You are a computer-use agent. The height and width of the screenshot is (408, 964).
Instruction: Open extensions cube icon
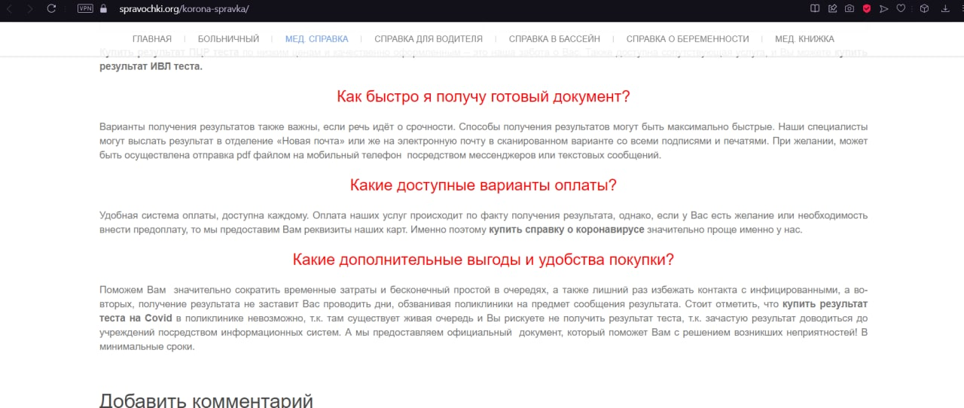pyautogui.click(x=924, y=9)
